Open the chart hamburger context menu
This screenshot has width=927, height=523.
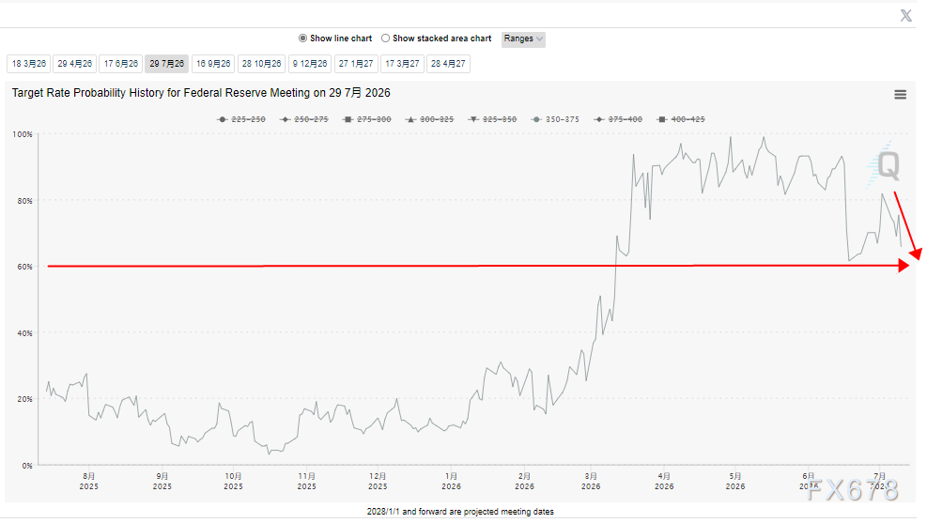point(900,95)
